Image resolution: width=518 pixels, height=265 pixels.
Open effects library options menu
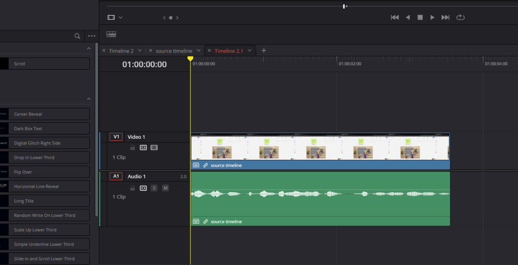click(x=92, y=36)
